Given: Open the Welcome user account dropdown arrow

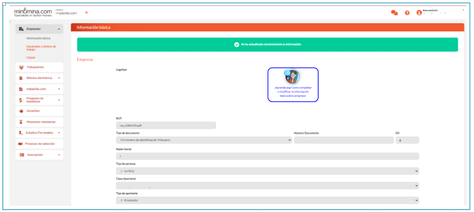Looking at the screenshot, I should [x=463, y=10].
